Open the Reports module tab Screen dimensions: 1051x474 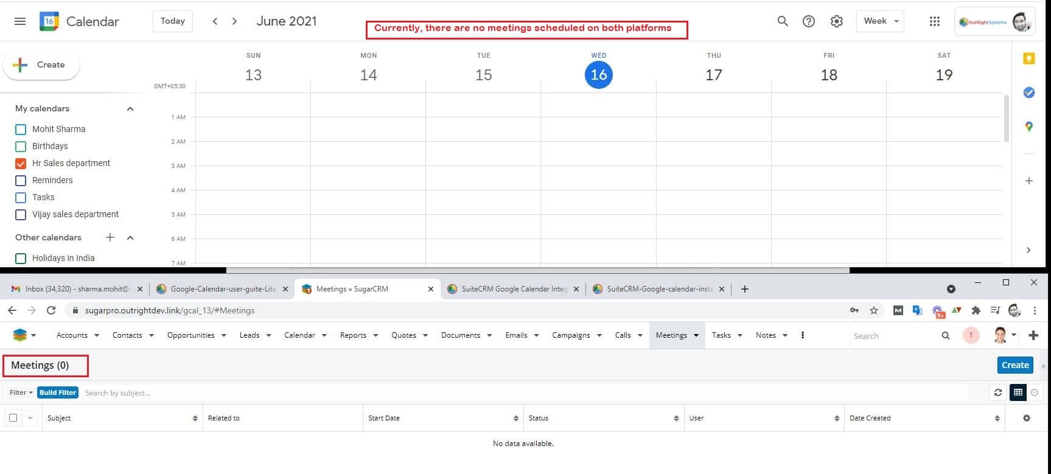353,335
